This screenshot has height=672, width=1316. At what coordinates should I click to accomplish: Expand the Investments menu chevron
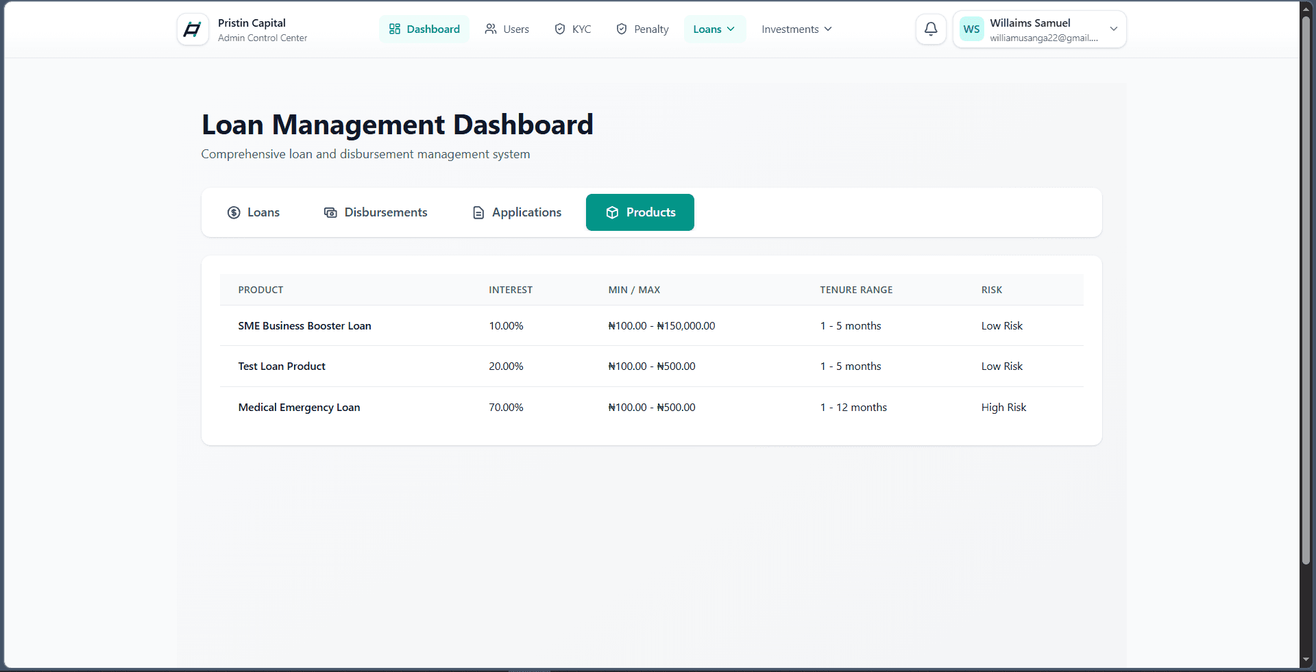[828, 29]
